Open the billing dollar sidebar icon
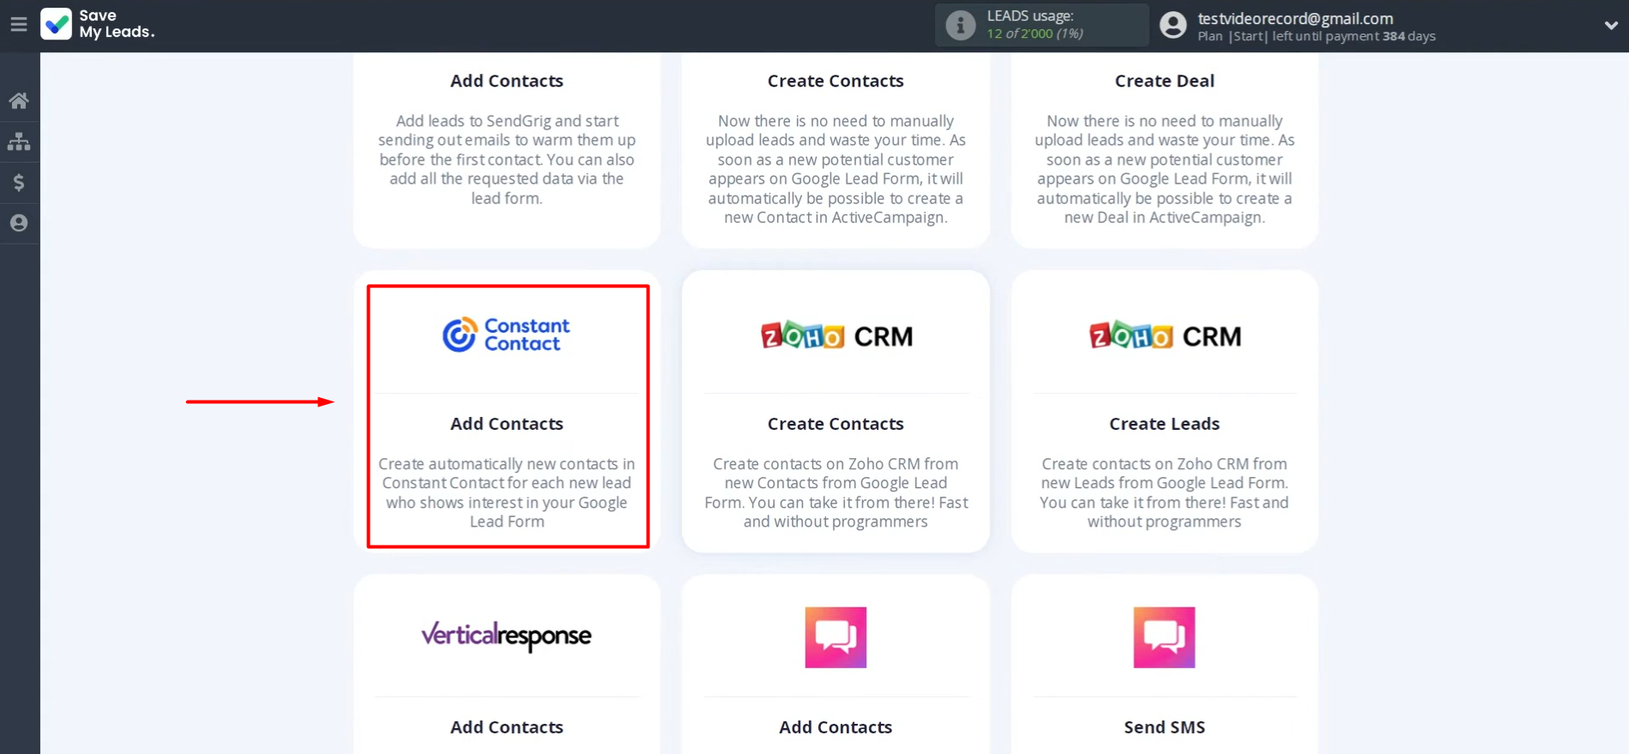This screenshot has width=1629, height=754. [x=19, y=182]
